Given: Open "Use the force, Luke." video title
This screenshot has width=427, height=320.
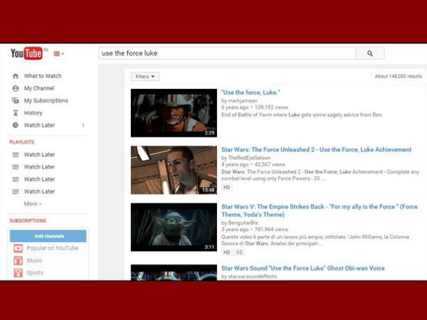Looking at the screenshot, I should pos(251,92).
